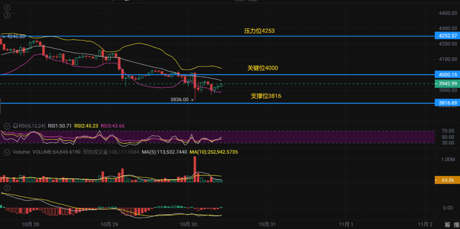
Task: Collapse the Volume indicator panel
Action: [x=7, y=152]
